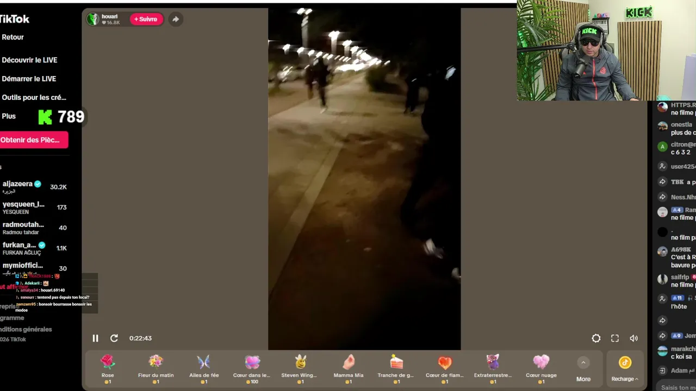Send a Steven Wing... gift
This screenshot has width=696, height=391.
[299, 369]
